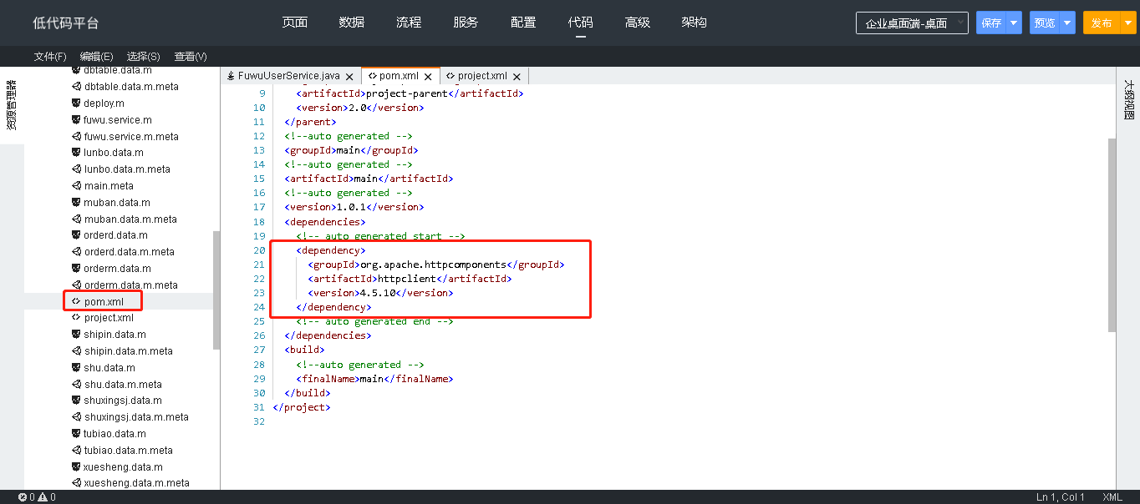Click the project.xml icon in file tree
This screenshot has height=504, width=1140.
coord(75,318)
